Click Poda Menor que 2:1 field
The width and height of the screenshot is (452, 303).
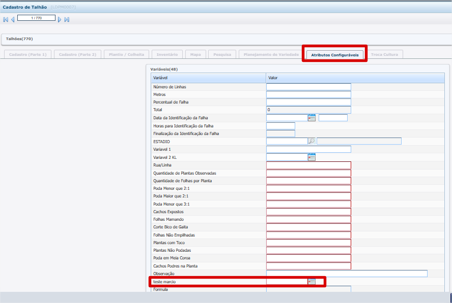308,188
